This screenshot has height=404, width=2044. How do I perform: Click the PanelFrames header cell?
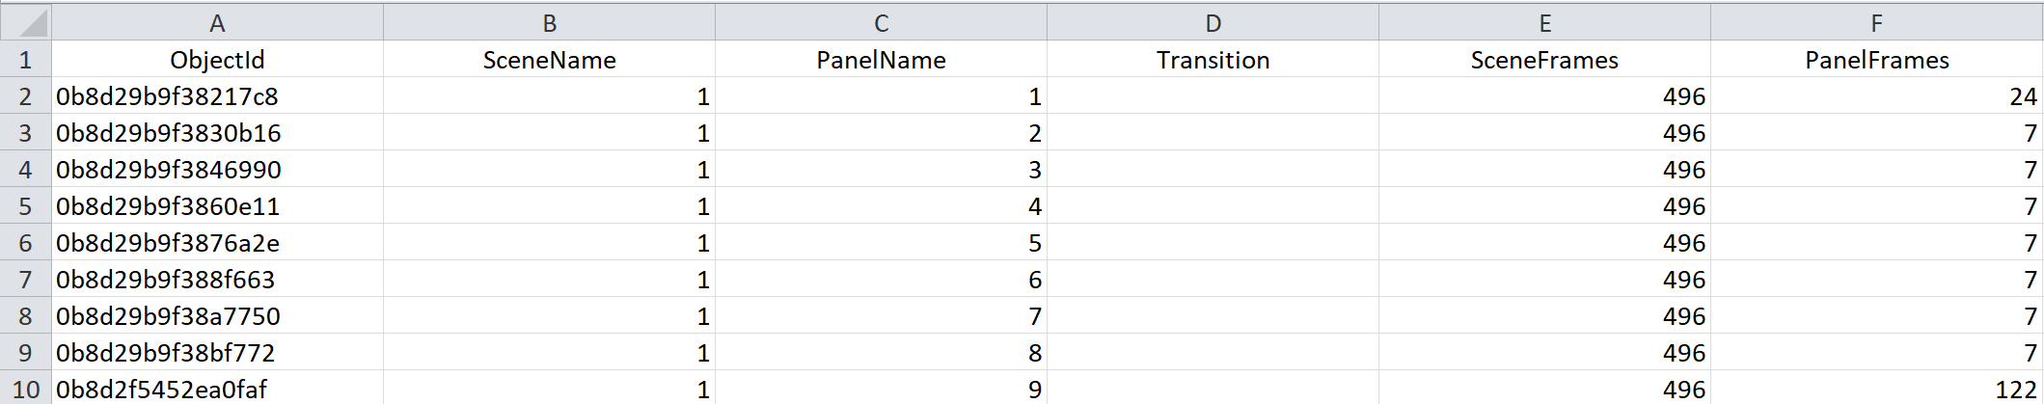point(1876,60)
